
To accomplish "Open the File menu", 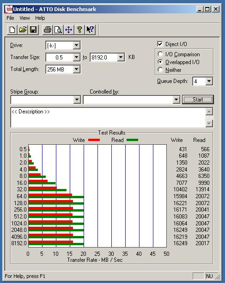I will coord(10,18).
